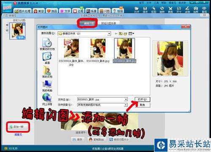Click the gift icon in status bar
Screen dimensions: 211x152
point(6,148)
